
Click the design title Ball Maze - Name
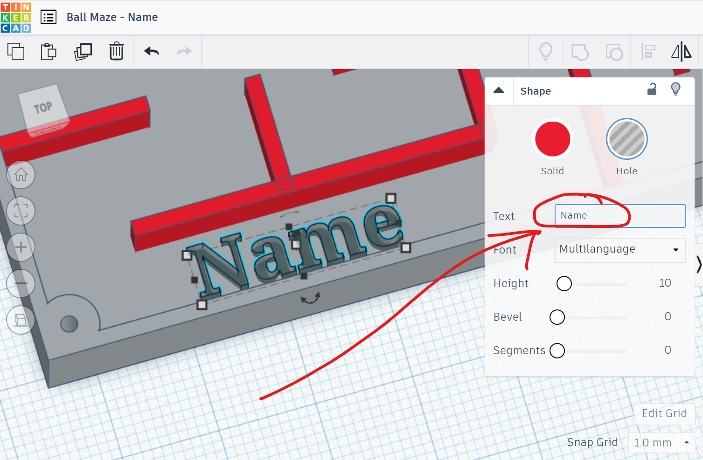[112, 17]
